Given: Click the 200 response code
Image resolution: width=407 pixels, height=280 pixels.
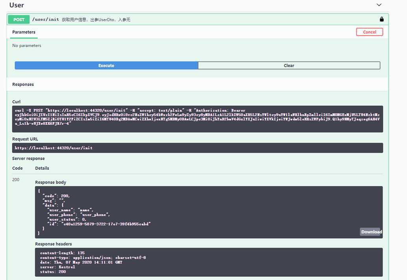Looking at the screenshot, I should (16, 179).
